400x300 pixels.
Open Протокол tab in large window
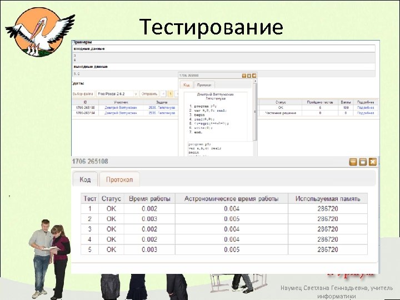click(x=119, y=179)
